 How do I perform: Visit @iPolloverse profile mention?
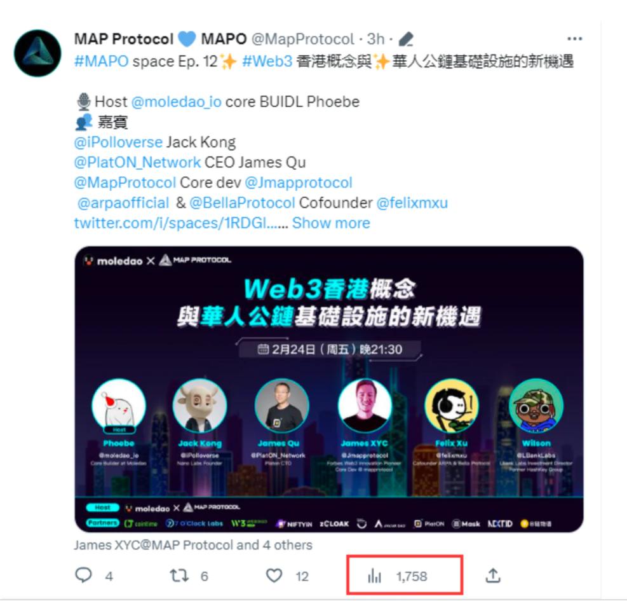pos(118,142)
